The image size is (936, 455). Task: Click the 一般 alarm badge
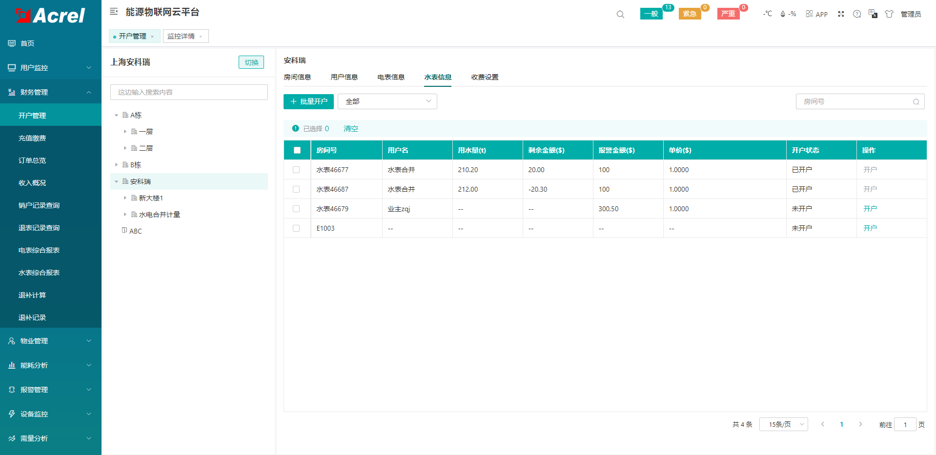(x=651, y=14)
